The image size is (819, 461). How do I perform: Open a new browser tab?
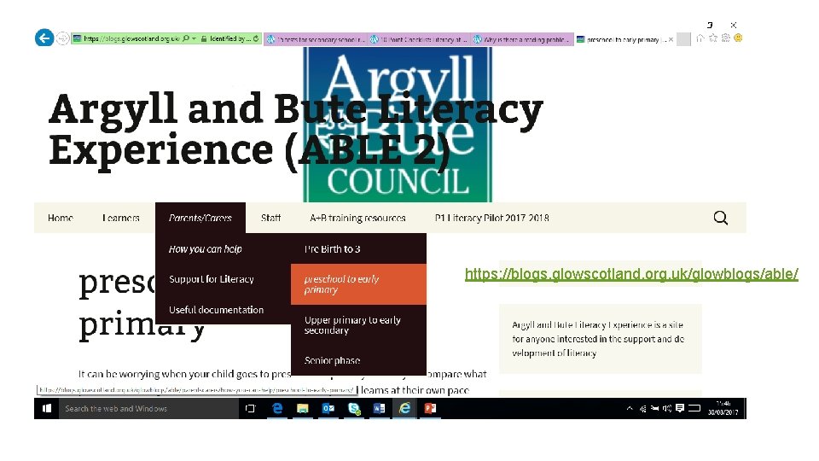[x=683, y=39]
